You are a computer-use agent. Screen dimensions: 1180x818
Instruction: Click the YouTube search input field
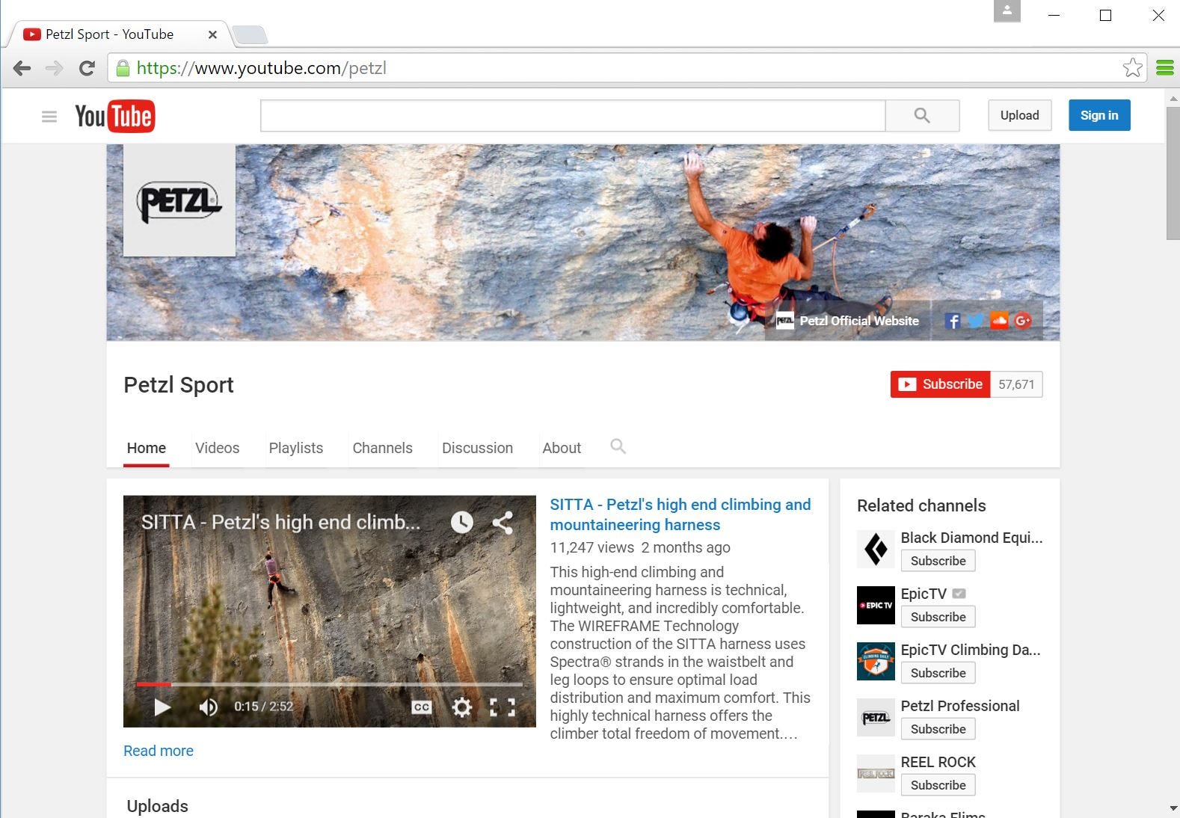click(573, 115)
